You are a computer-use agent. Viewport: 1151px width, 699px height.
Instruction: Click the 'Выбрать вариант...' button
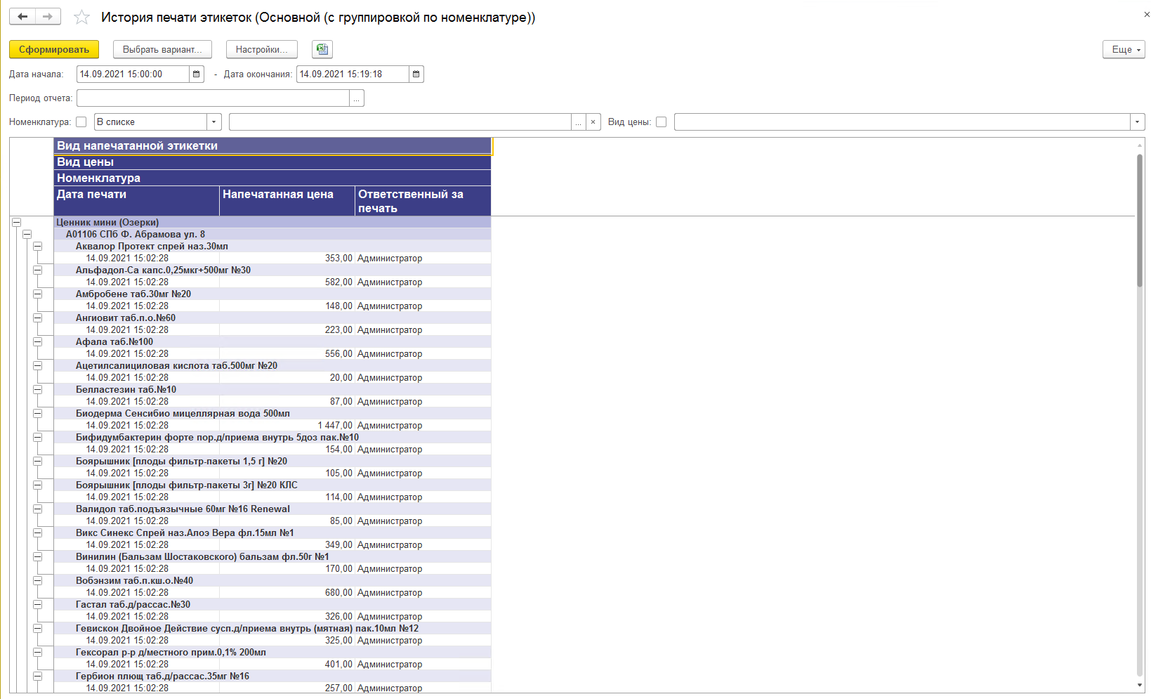click(x=162, y=49)
